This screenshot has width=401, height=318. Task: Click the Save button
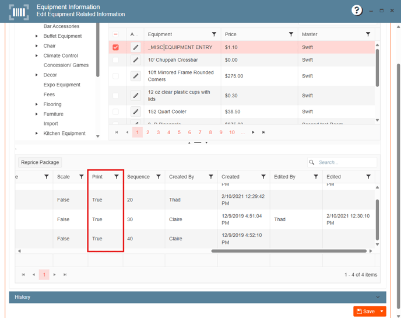[x=365, y=312]
